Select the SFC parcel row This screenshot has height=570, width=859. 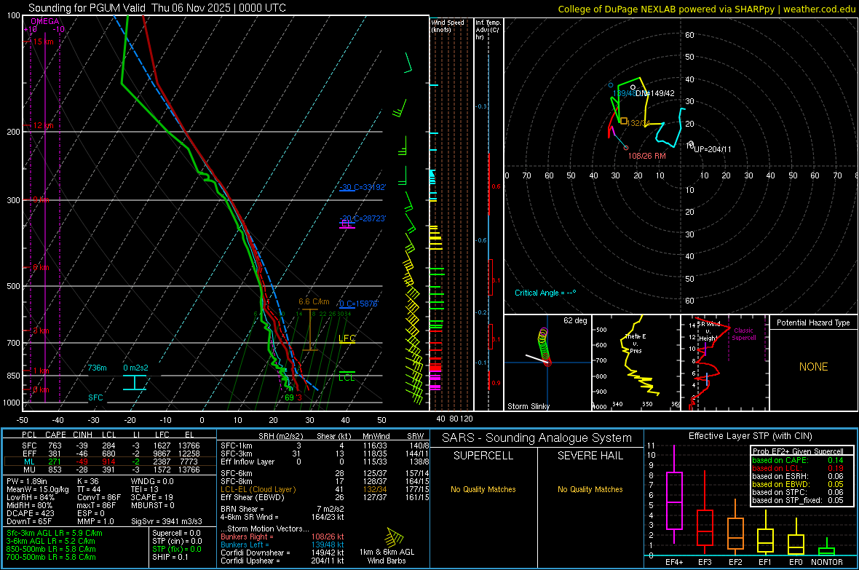(110, 446)
